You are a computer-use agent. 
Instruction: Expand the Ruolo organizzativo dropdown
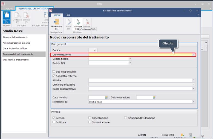[194, 89]
